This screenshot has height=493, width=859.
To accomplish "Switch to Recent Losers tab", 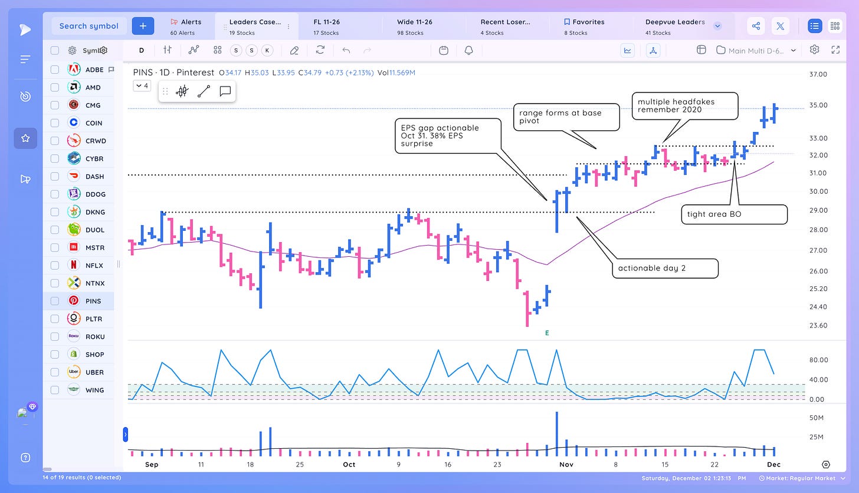I will pos(506,27).
